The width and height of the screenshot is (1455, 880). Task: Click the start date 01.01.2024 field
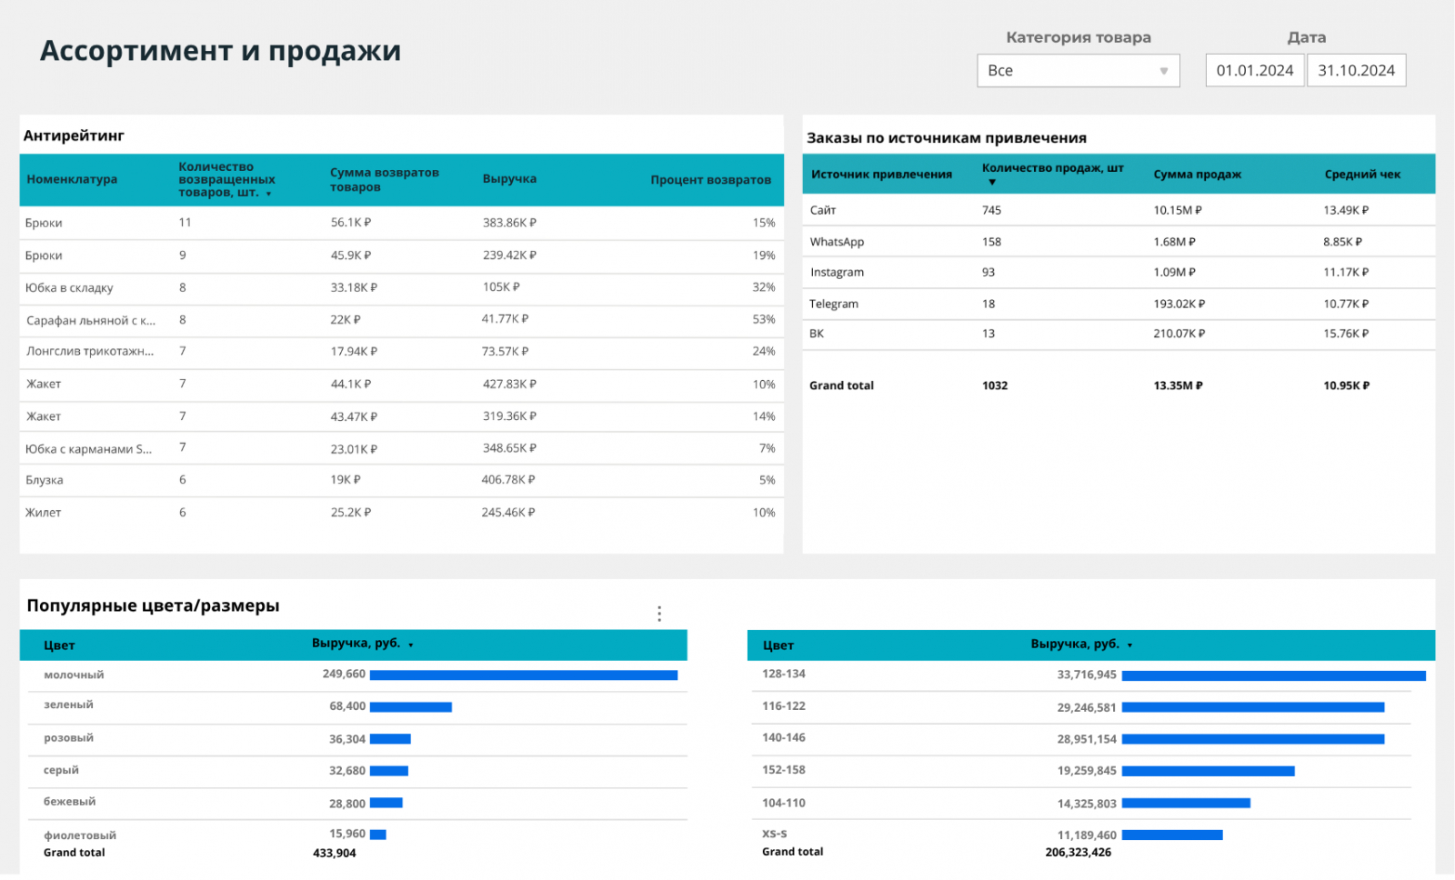(x=1255, y=71)
